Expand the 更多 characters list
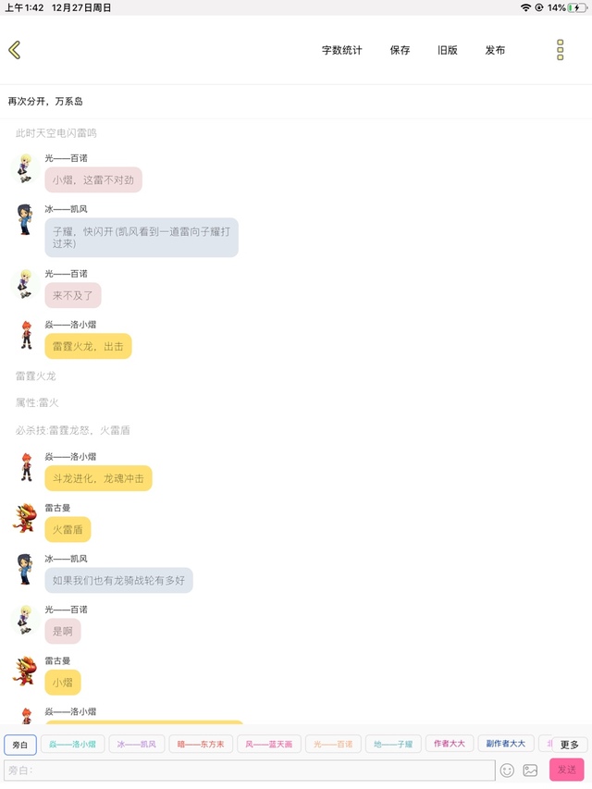This screenshot has width=592, height=789. (x=570, y=745)
